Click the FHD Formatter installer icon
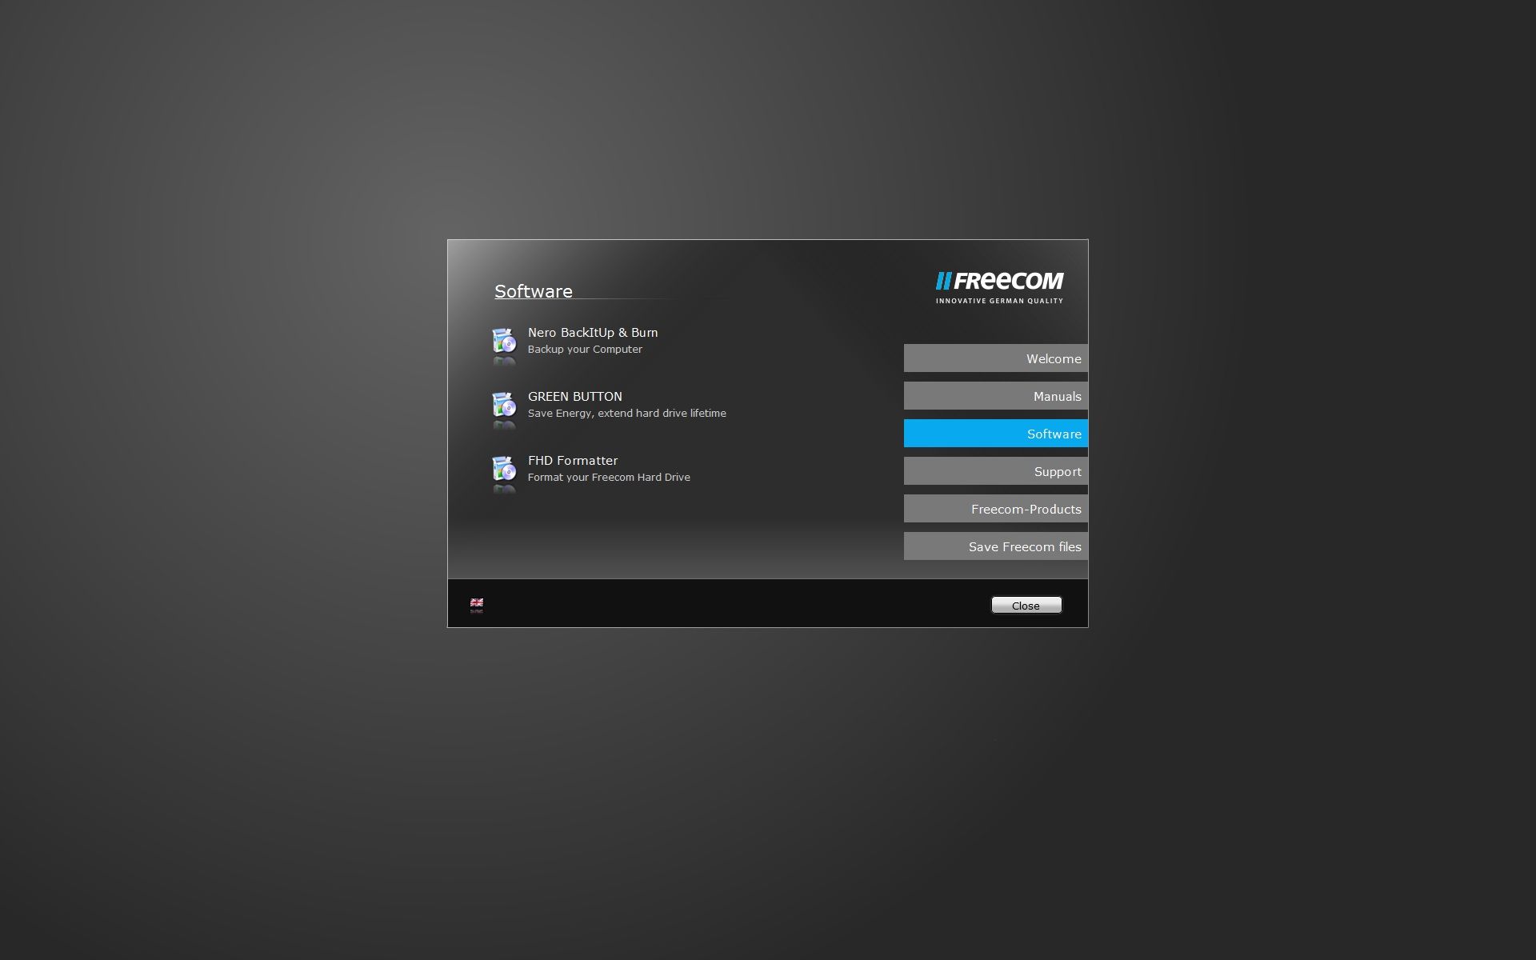This screenshot has width=1536, height=960. tap(504, 470)
